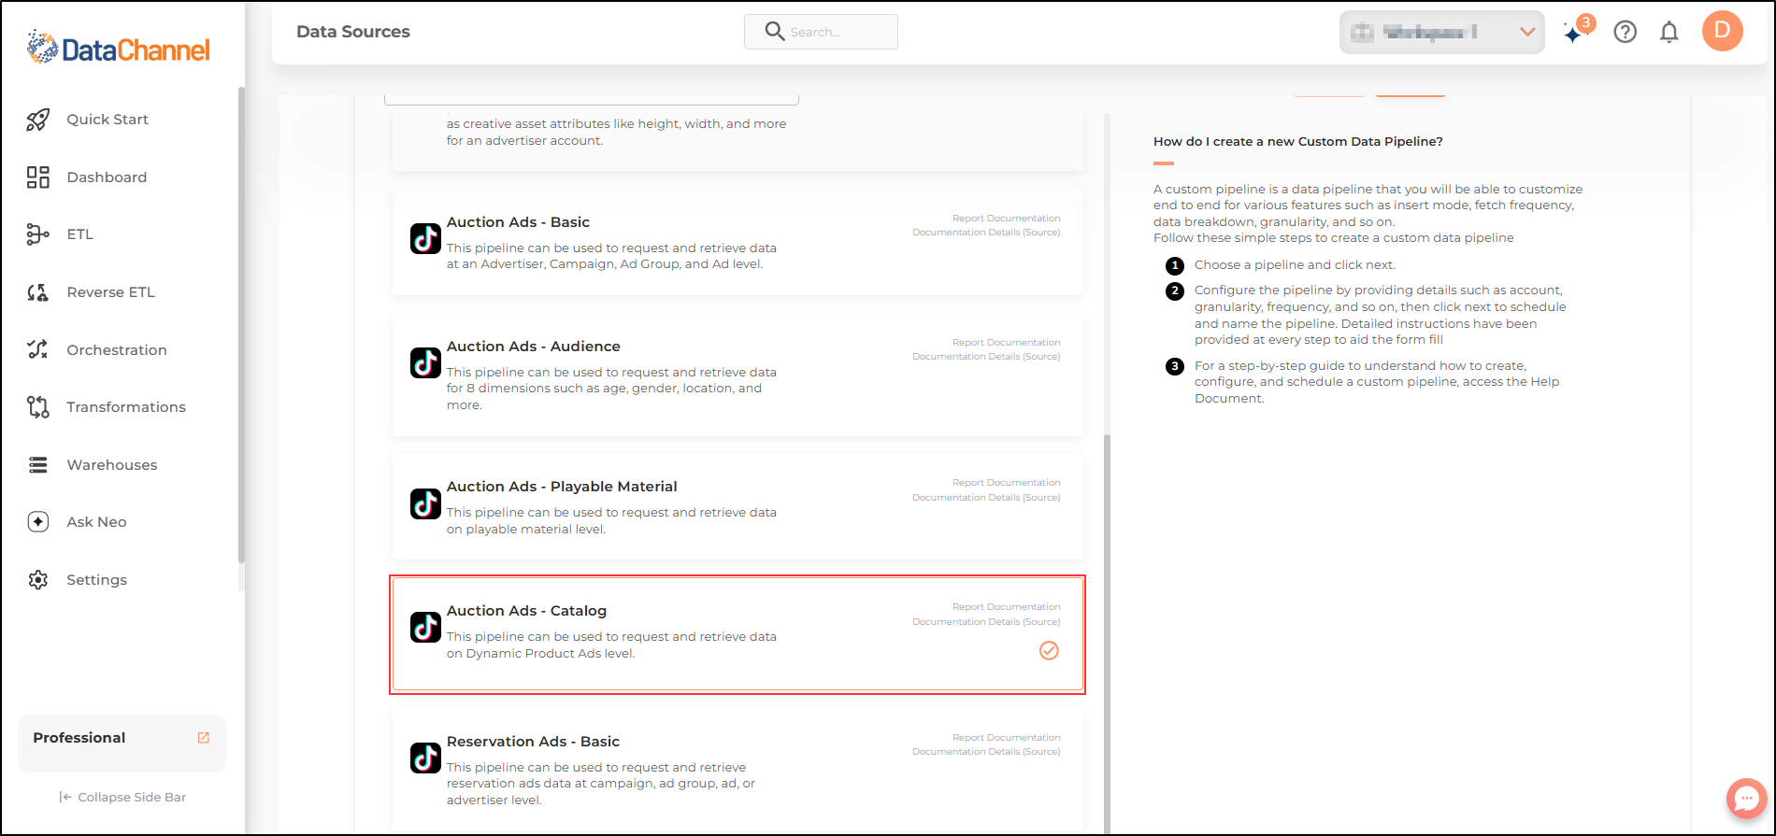Select the Auction Ads - Playable Material title
Viewport: 1776px width, 836px height.
click(x=562, y=487)
